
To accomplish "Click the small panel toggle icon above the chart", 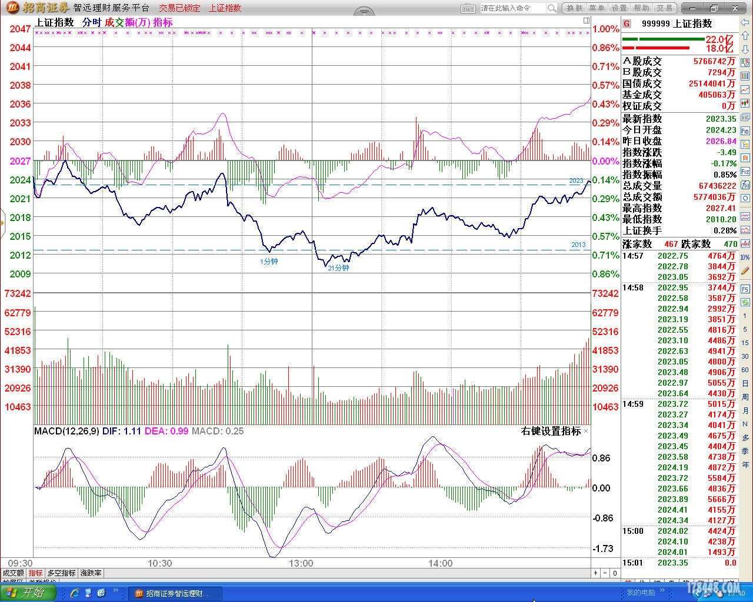I will pyautogui.click(x=587, y=21).
